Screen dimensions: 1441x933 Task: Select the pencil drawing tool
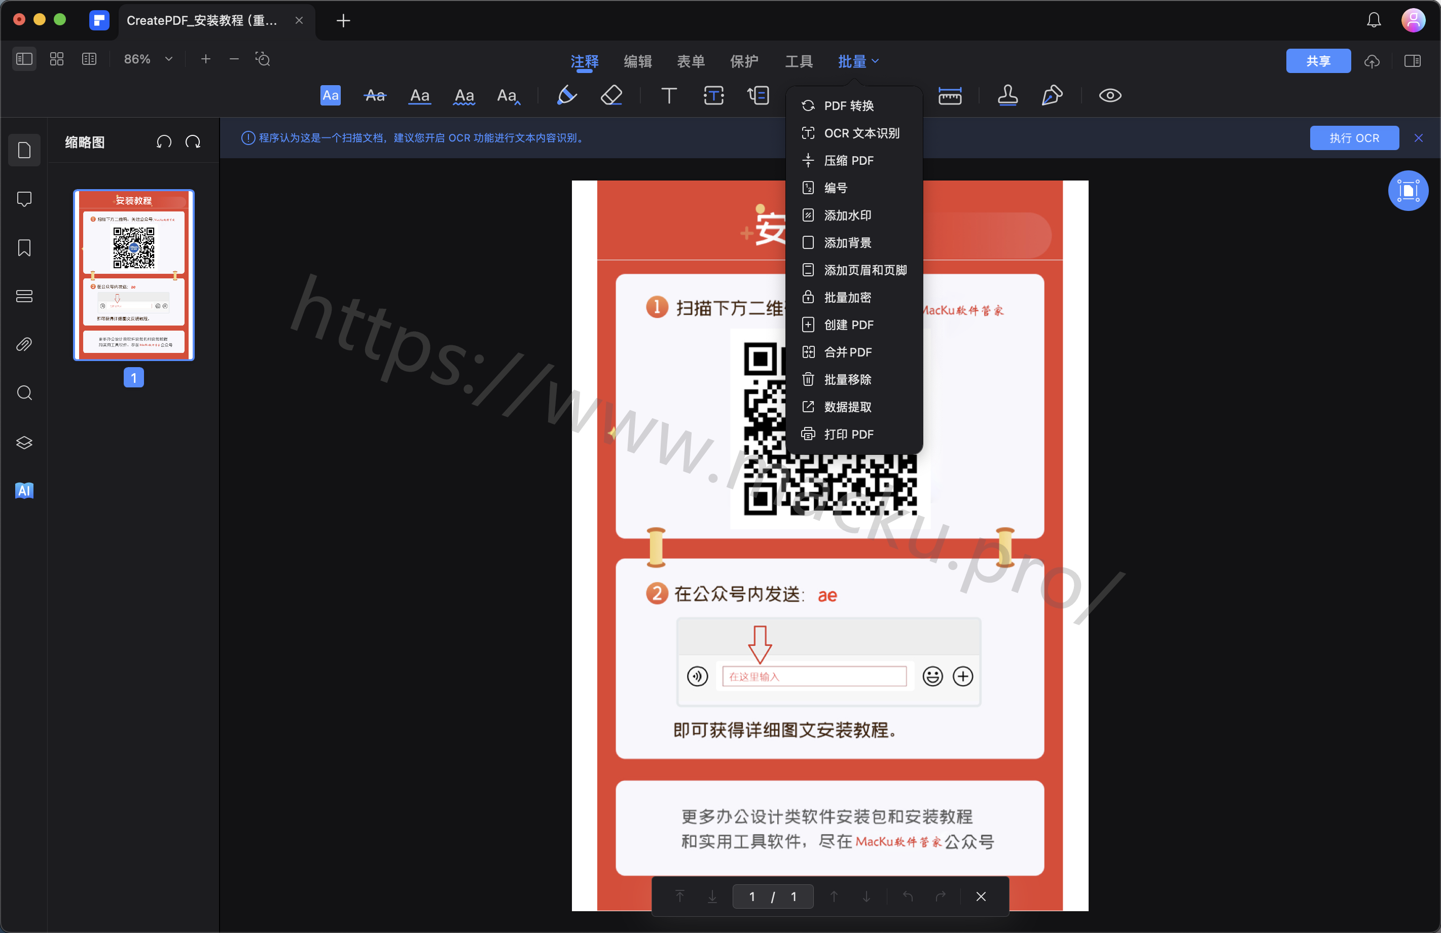pyautogui.click(x=567, y=96)
